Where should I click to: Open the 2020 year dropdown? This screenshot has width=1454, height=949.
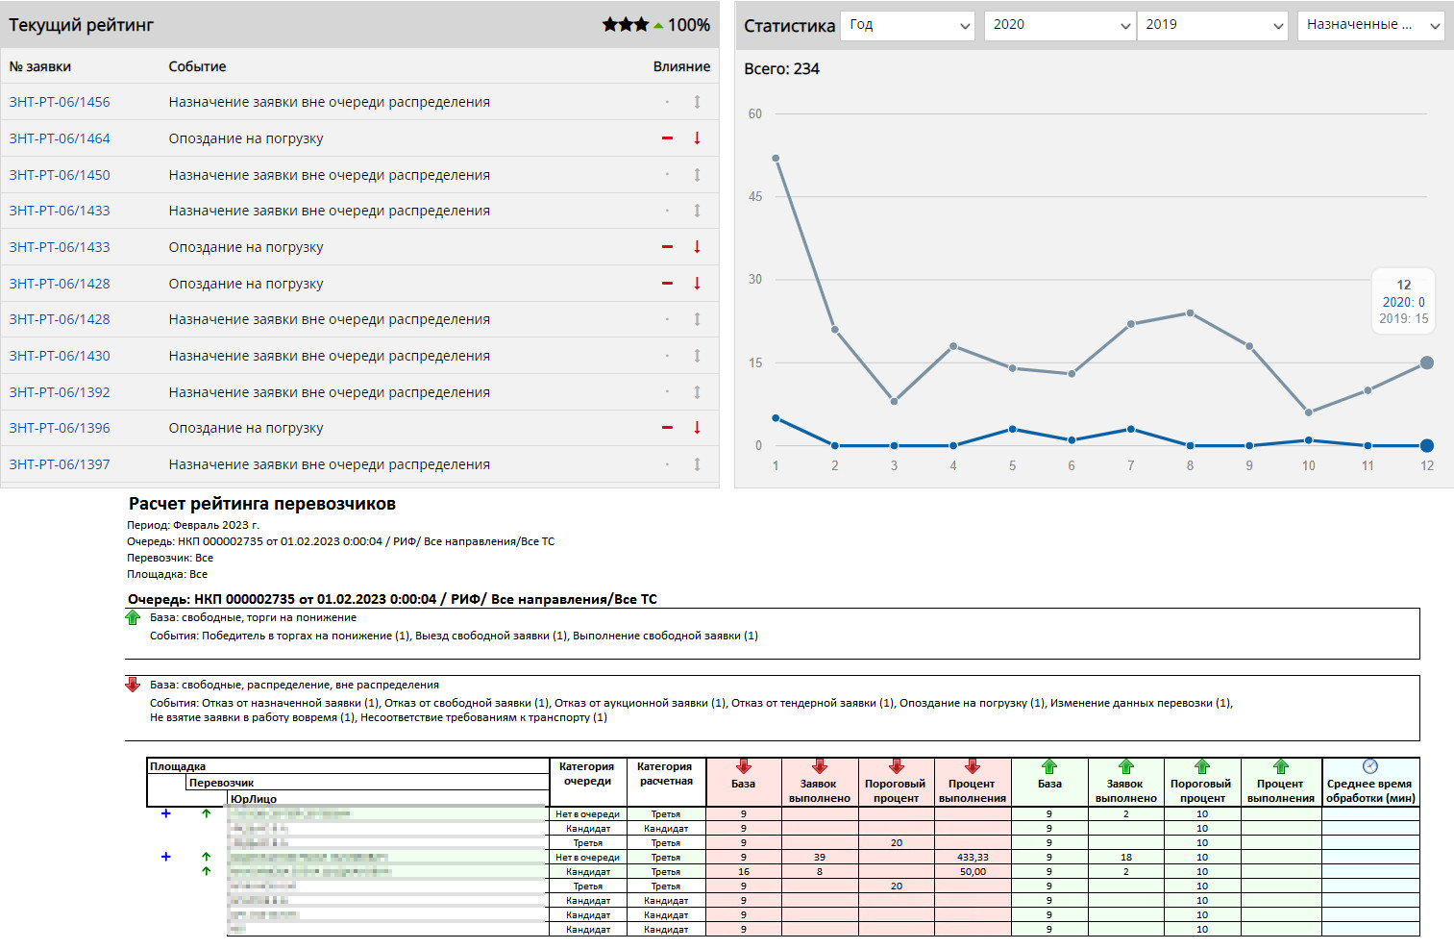point(1059,25)
